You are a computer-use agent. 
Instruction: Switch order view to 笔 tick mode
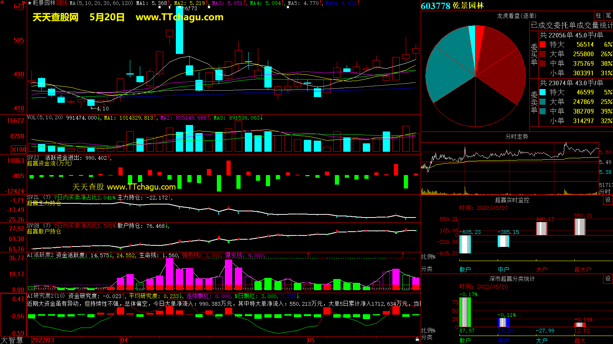click(x=608, y=16)
